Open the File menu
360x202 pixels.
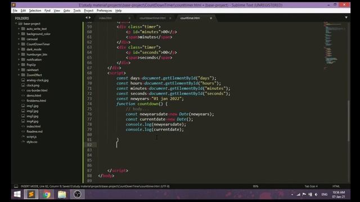click(x=15, y=11)
